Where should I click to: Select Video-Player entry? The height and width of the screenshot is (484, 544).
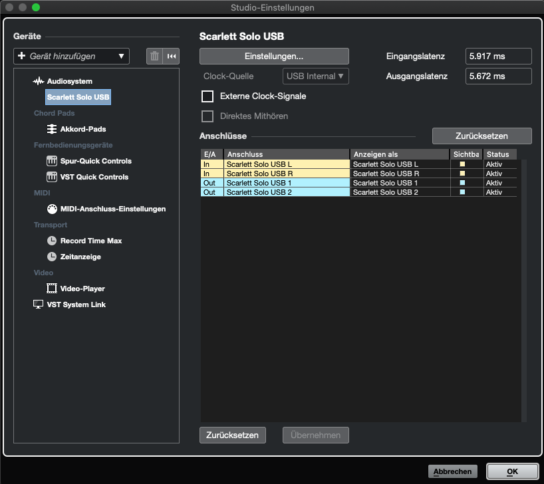(82, 289)
